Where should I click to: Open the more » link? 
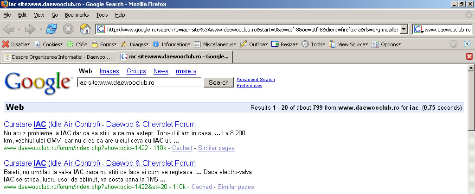click(x=186, y=71)
